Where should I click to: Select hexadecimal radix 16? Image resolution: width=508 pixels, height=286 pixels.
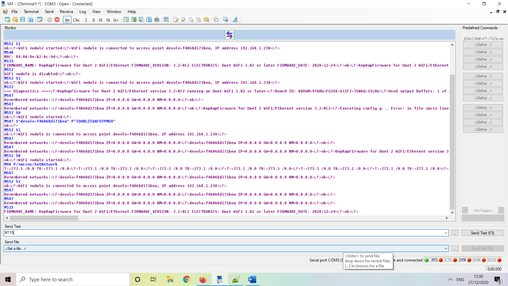click(x=108, y=20)
